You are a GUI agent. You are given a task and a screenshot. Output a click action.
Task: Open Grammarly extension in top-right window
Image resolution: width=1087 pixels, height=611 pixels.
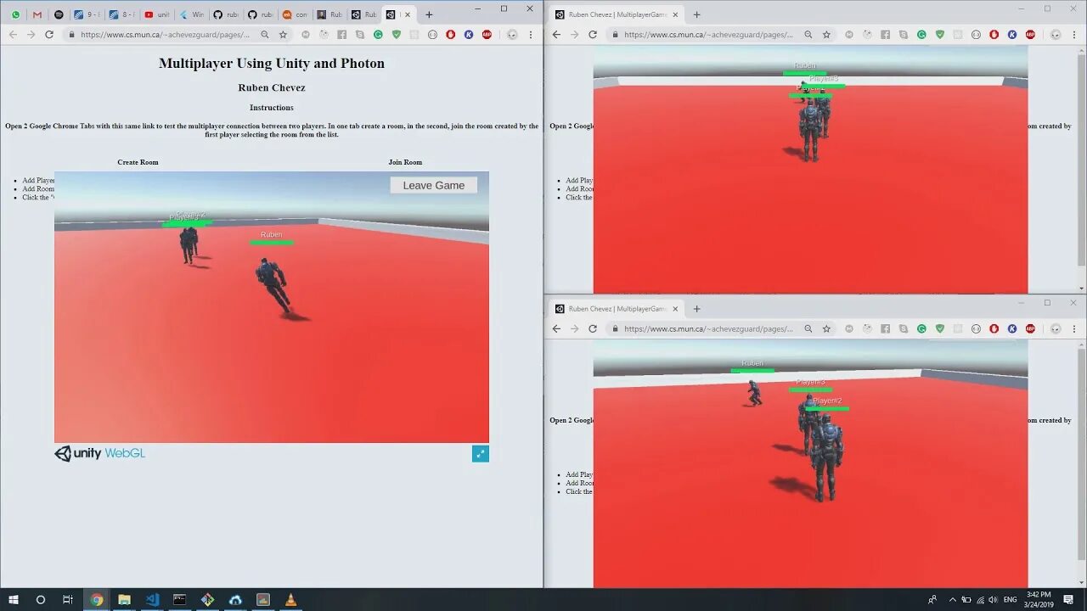tap(921, 35)
